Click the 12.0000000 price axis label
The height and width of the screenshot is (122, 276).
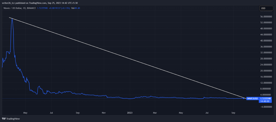click(x=265, y=83)
